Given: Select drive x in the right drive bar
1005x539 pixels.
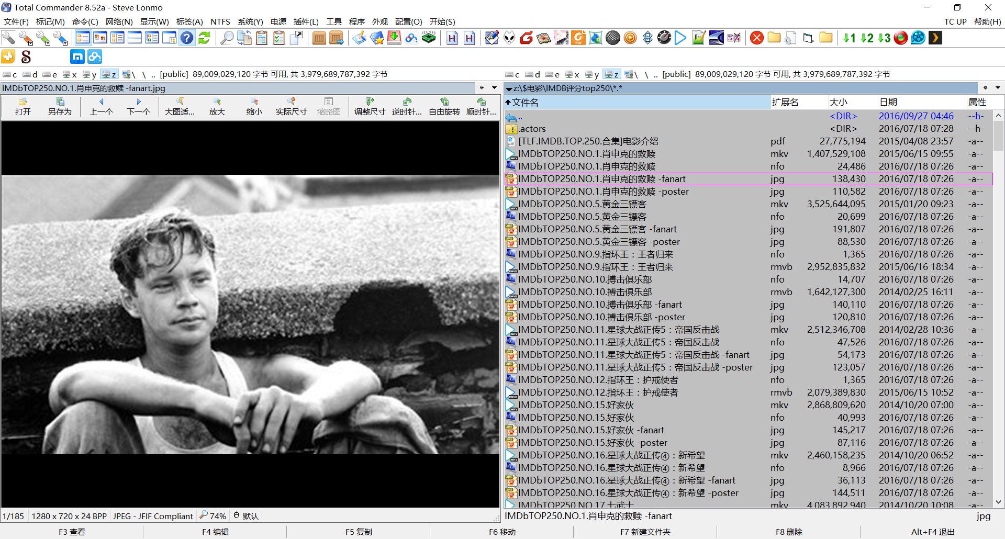Looking at the screenshot, I should (573, 74).
